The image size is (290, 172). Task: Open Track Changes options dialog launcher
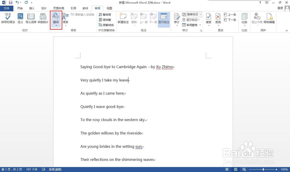tap(201, 31)
